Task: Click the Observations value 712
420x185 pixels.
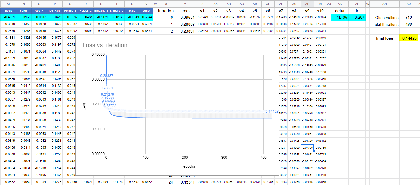Action: 409,18
